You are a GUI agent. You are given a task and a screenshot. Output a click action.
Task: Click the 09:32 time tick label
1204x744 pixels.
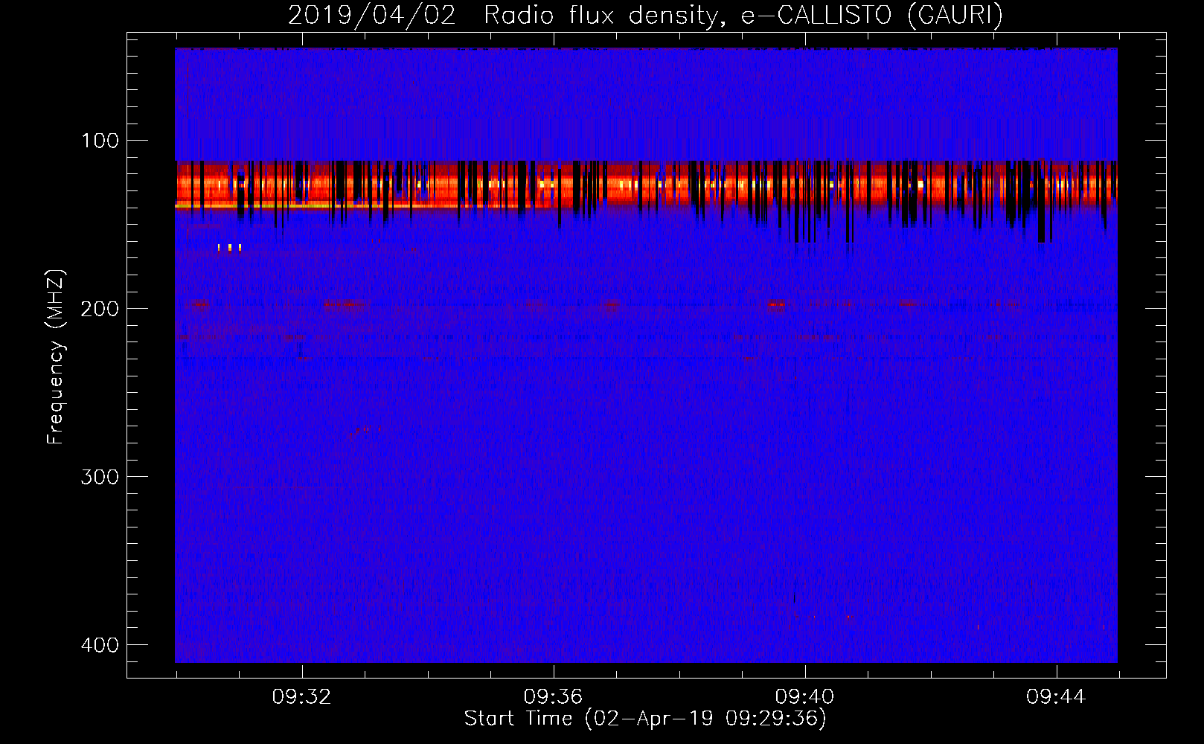click(301, 697)
